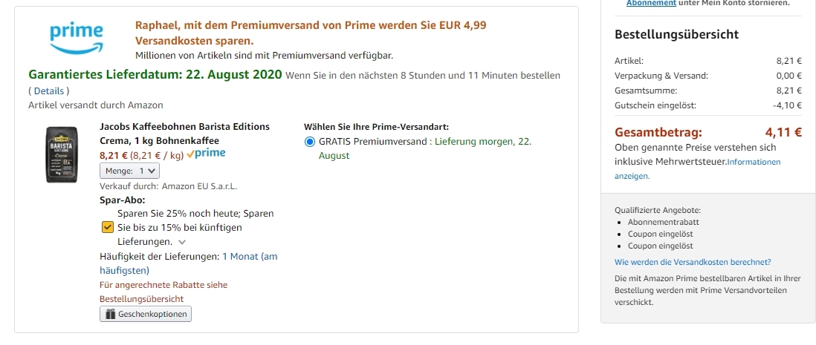Image resolution: width=816 pixels, height=345 pixels.
Task: Click the 'Garantiertes Lieferdatum' heading
Action: point(155,75)
